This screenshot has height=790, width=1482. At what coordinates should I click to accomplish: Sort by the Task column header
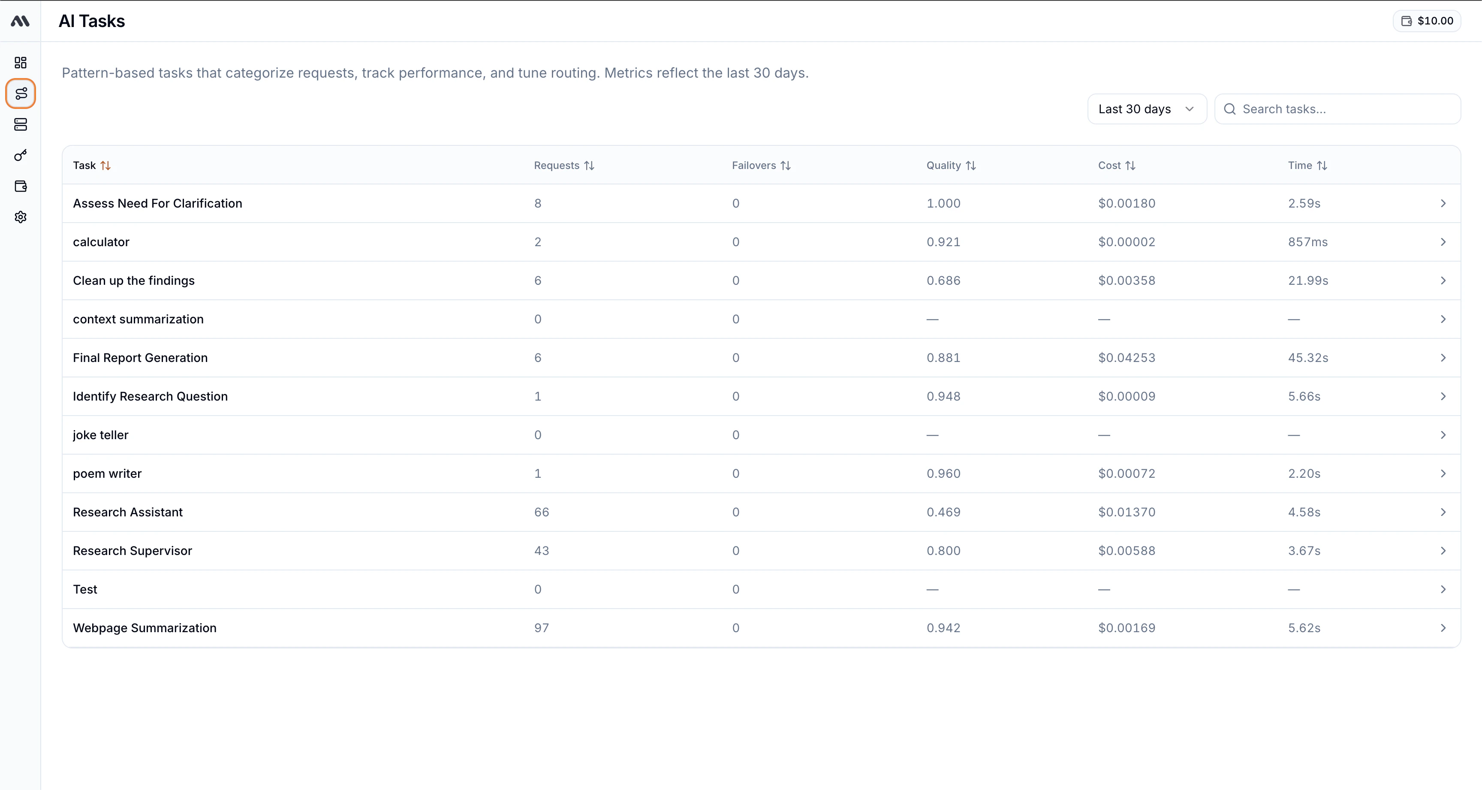pos(91,165)
